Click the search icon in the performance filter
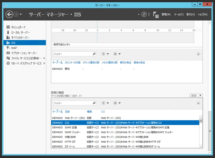215x158 pixels. point(94,54)
